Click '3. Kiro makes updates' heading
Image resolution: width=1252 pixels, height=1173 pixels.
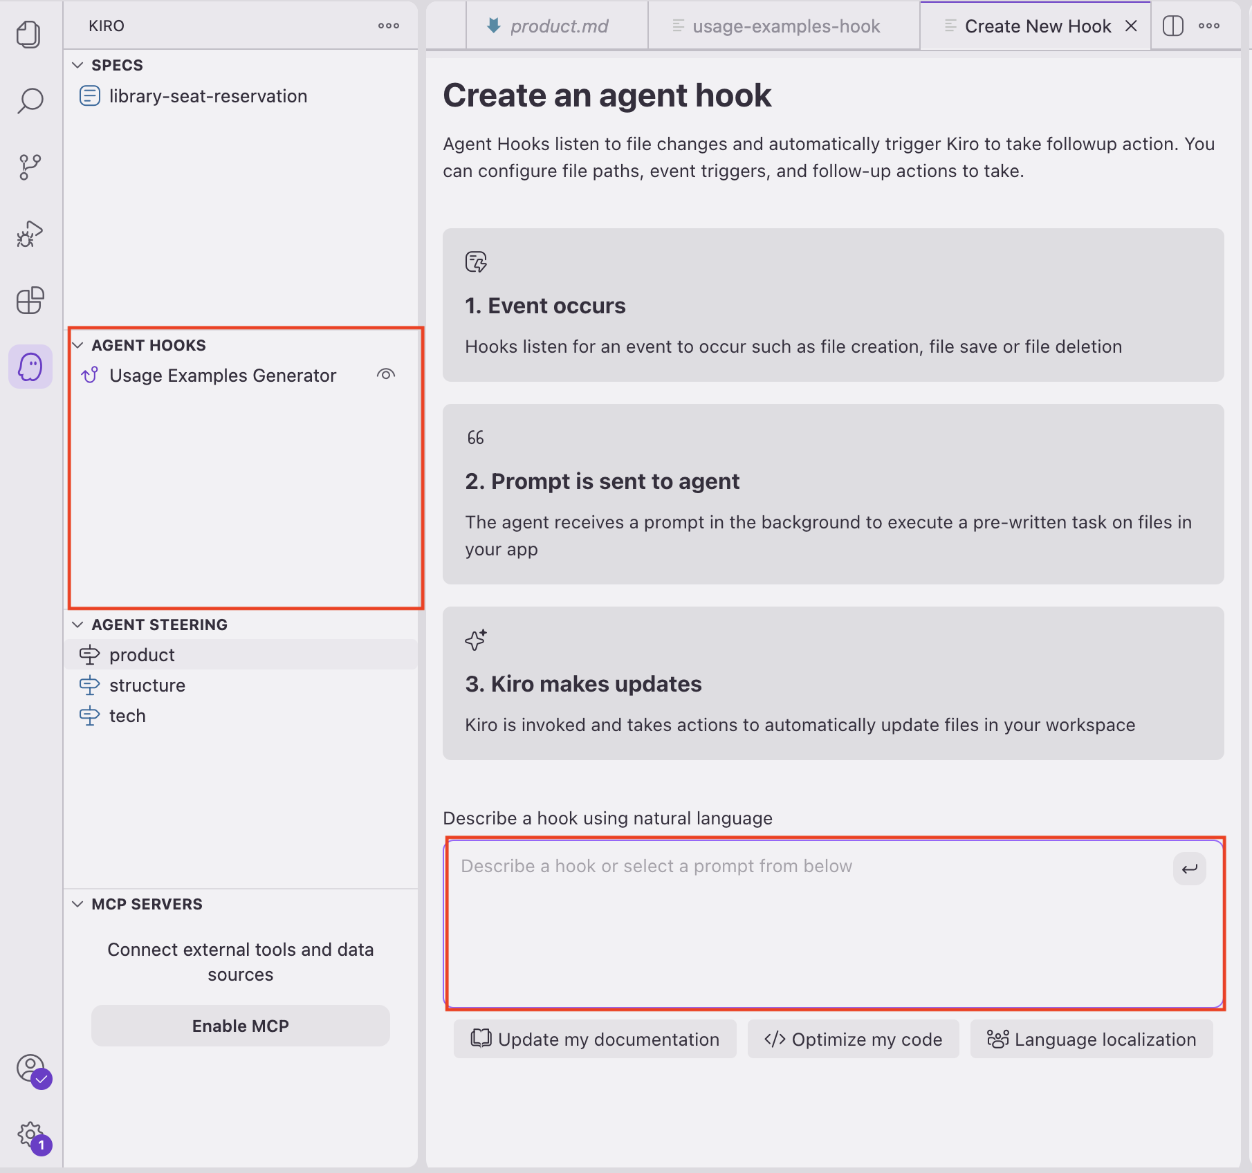(x=583, y=684)
